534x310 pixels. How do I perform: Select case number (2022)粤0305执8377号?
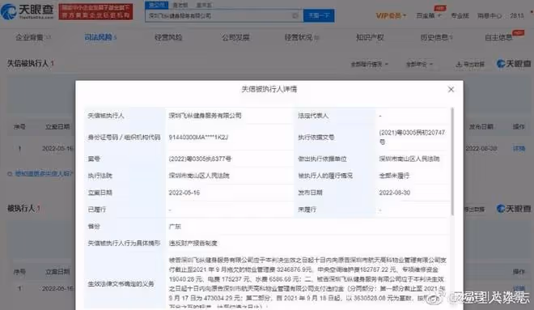(200, 159)
